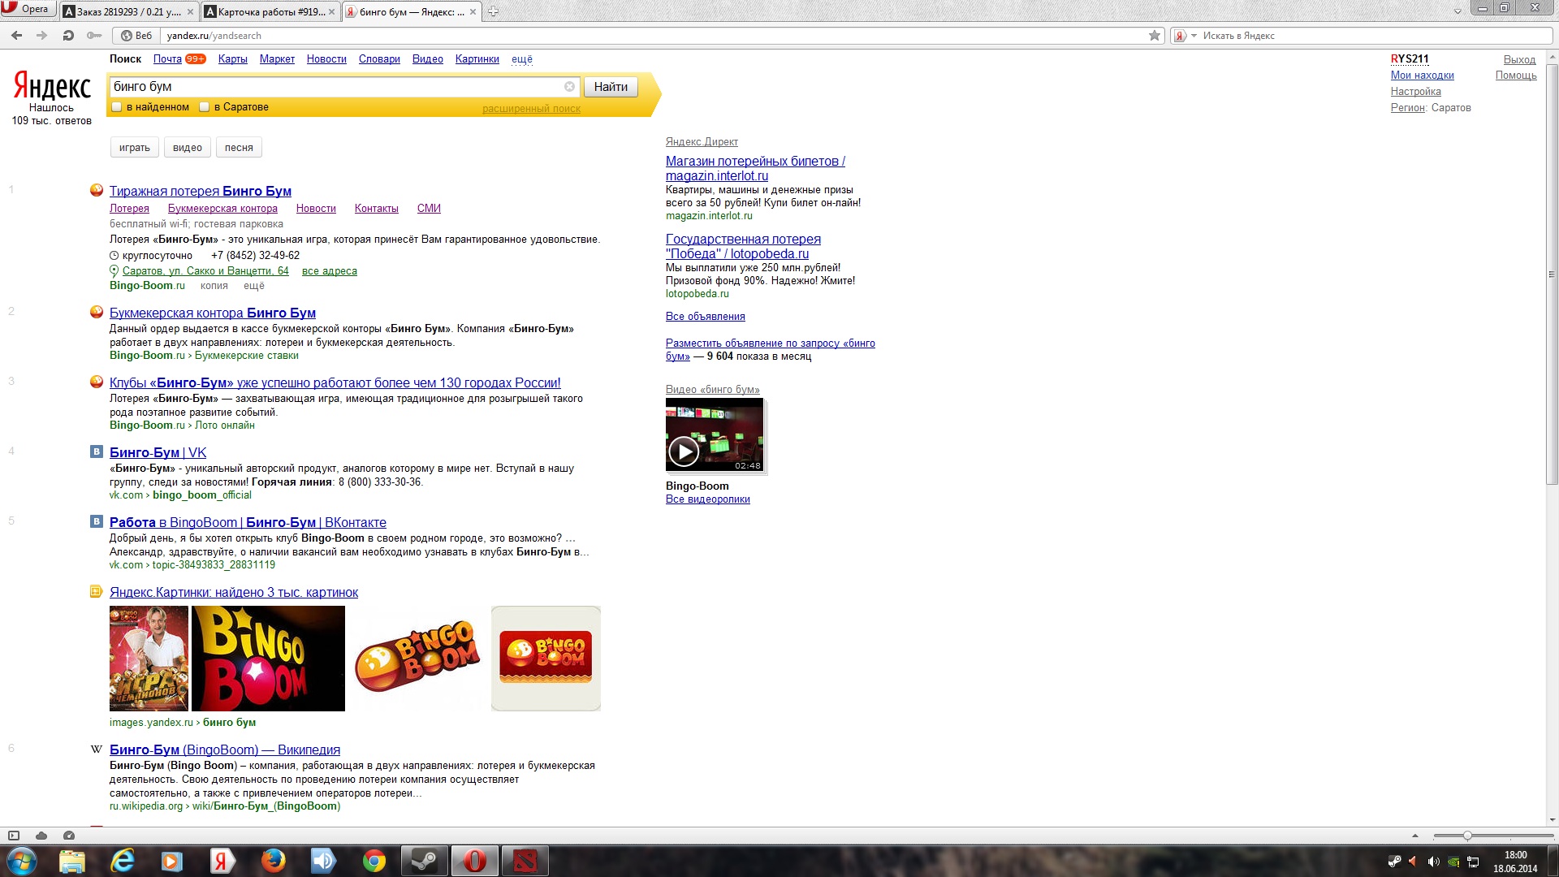This screenshot has width=1559, height=877.
Task: Click the browser Forward arrow button
Action: 42,35
